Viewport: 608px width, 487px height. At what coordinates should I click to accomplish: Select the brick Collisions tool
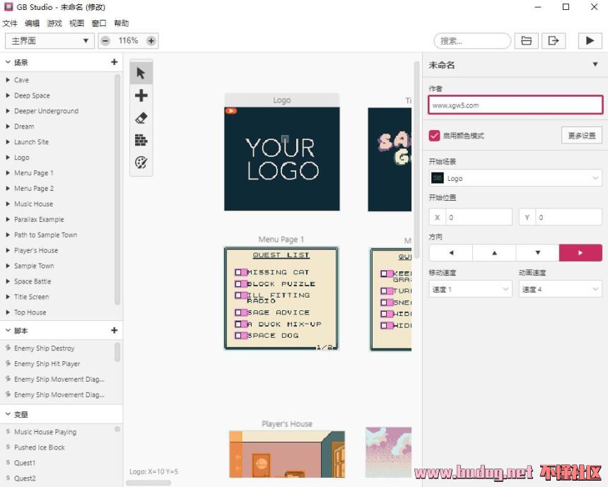(x=141, y=140)
